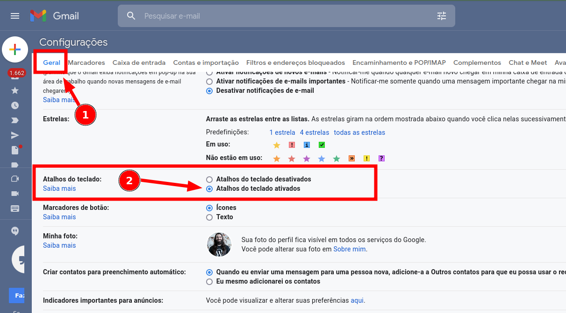566x313 pixels.
Task: Select Atalhos do teclado desativados
Action: (x=209, y=179)
